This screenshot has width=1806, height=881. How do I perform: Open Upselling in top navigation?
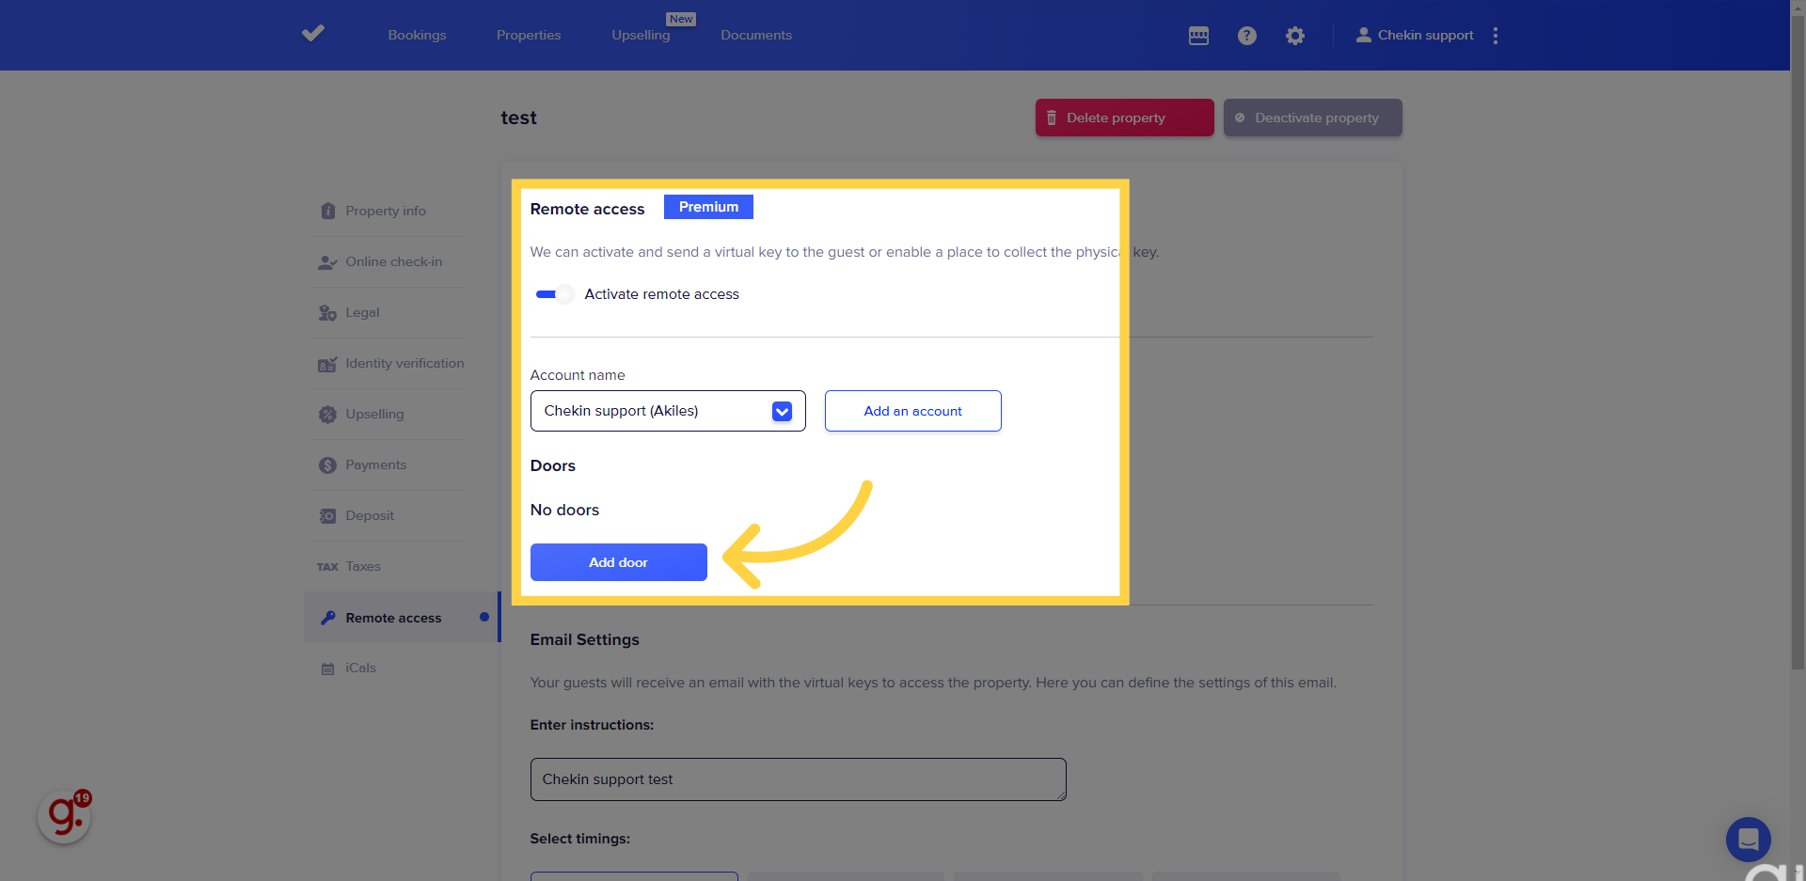click(641, 35)
